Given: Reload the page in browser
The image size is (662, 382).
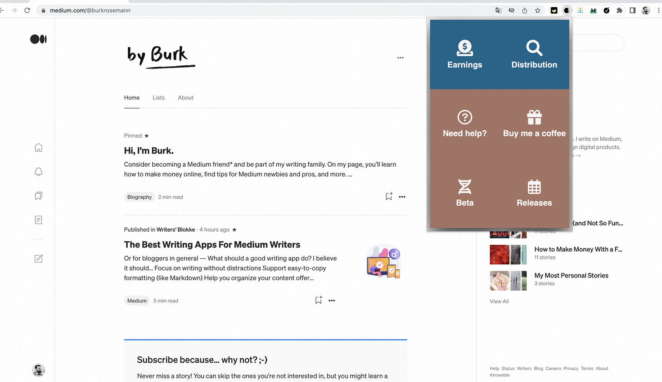Looking at the screenshot, I should pyautogui.click(x=27, y=10).
